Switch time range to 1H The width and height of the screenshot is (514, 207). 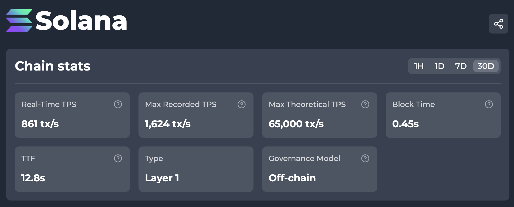coord(419,66)
